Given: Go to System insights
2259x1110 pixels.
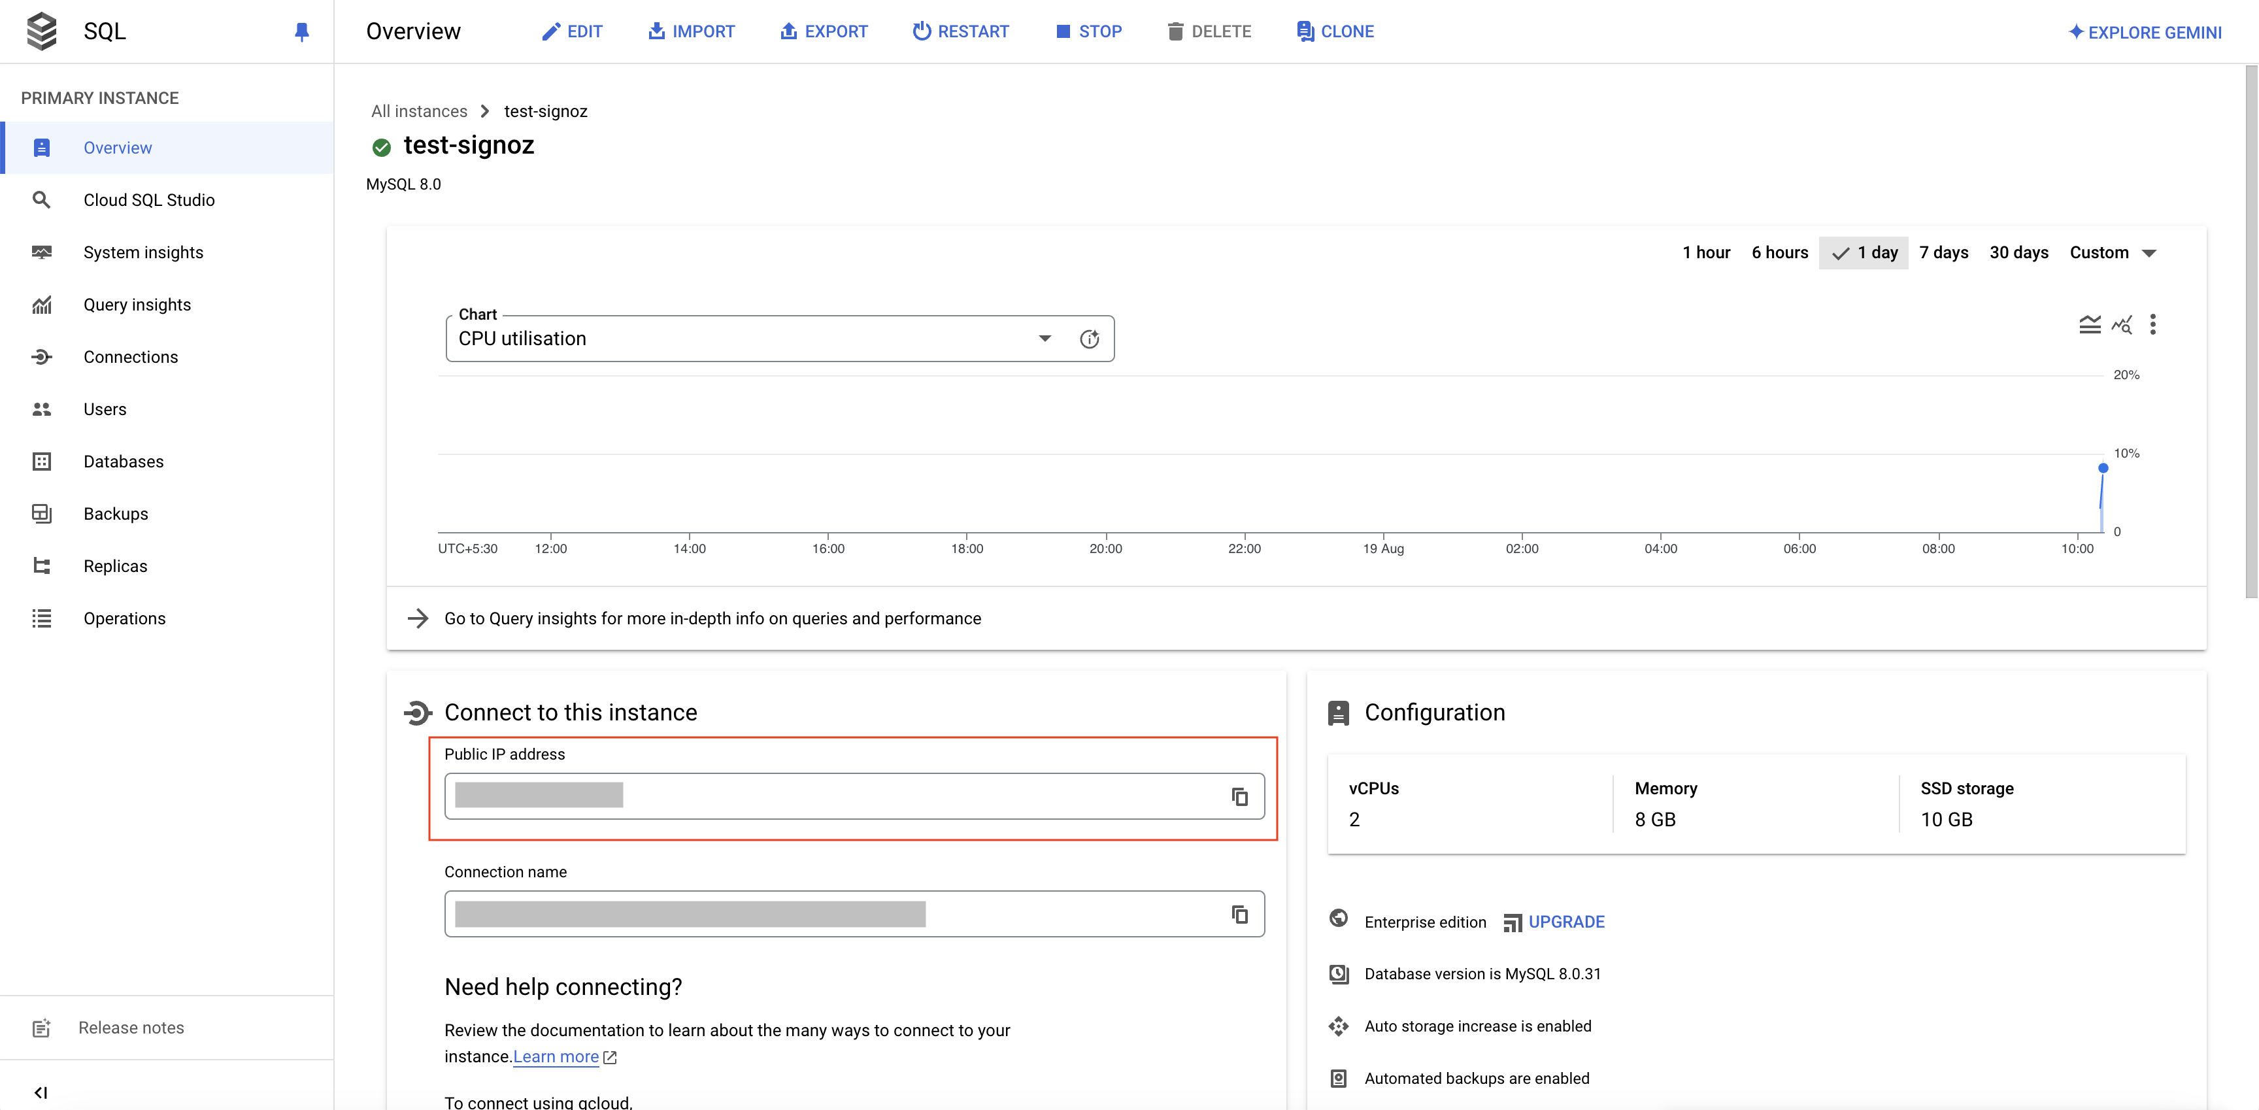Looking at the screenshot, I should [x=167, y=252].
